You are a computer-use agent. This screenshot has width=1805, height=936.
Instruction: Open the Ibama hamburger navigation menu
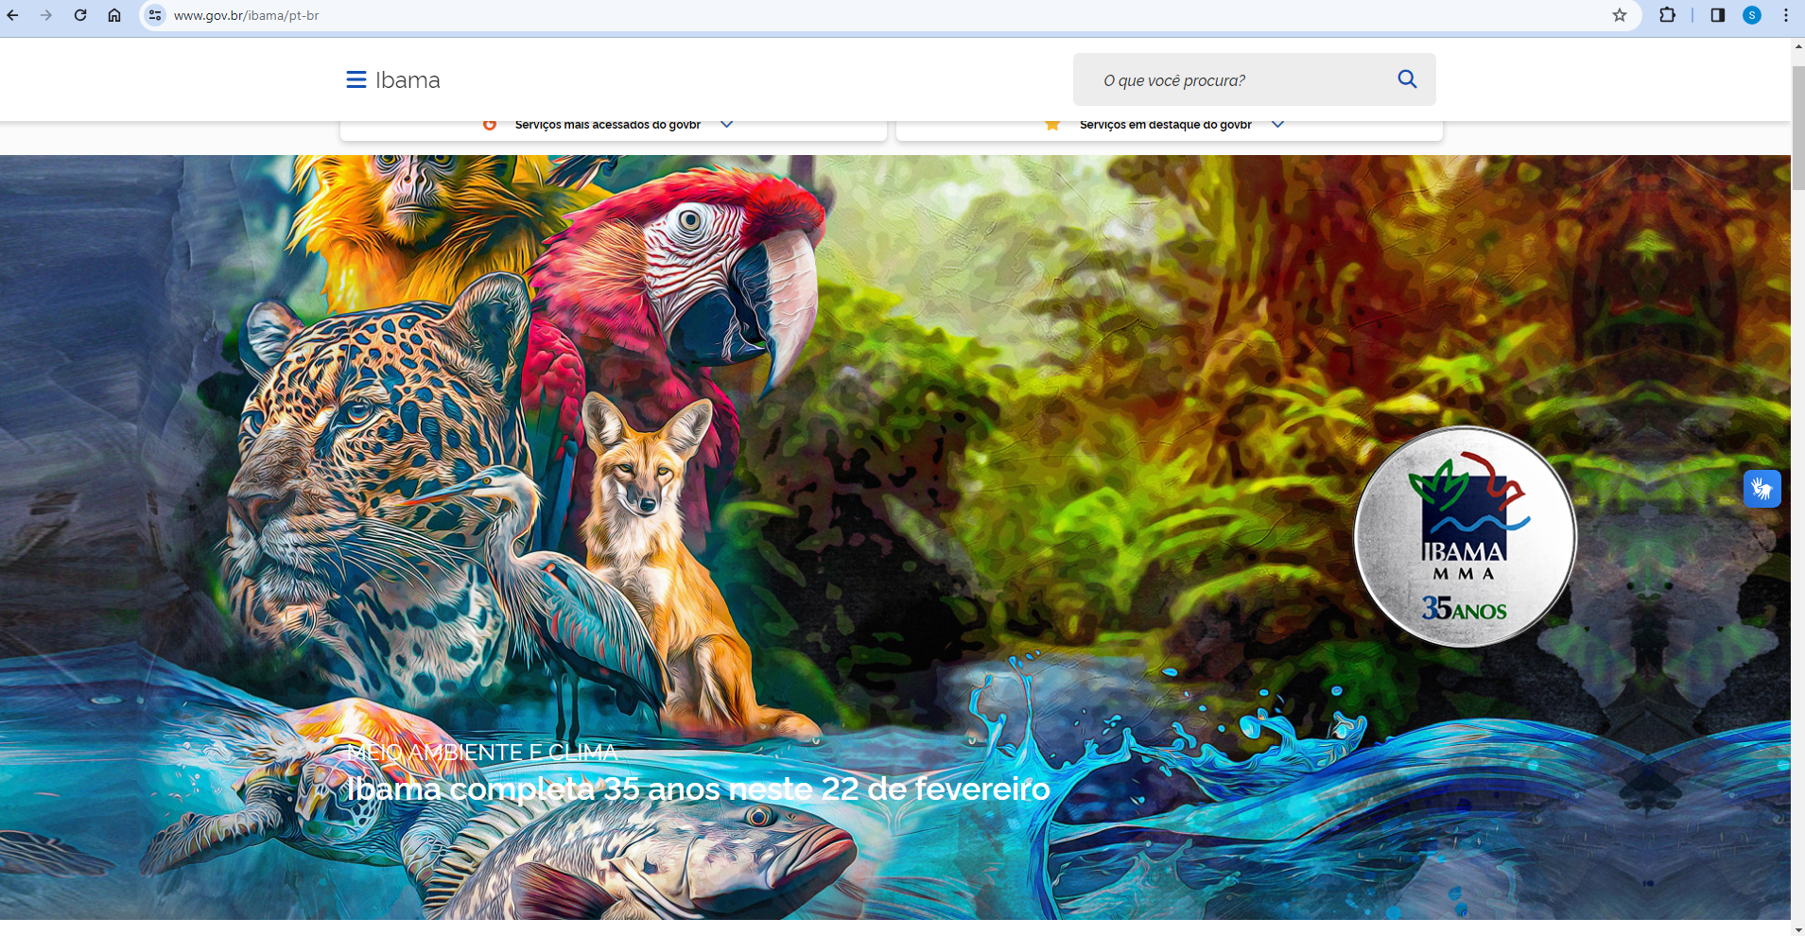[x=356, y=80]
